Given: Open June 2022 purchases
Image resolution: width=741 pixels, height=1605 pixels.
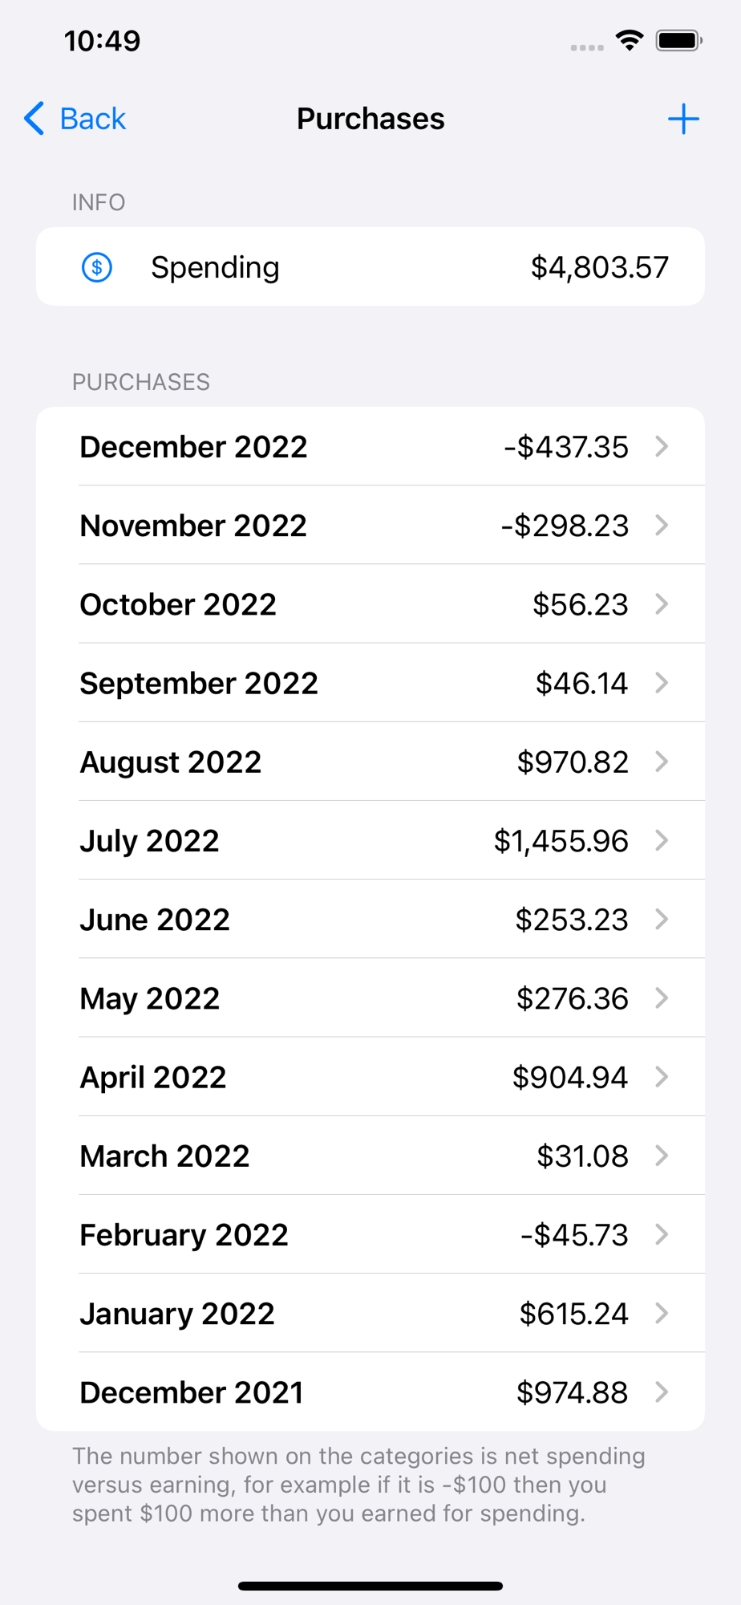Looking at the screenshot, I should (x=370, y=919).
